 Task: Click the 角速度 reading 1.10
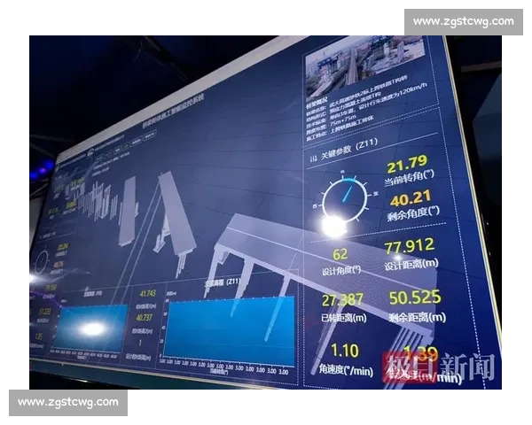coord(344,351)
